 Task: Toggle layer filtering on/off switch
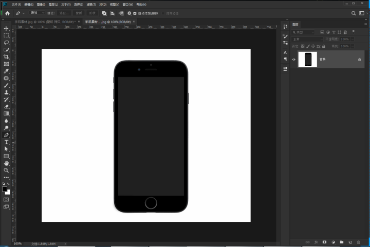tap(353, 32)
